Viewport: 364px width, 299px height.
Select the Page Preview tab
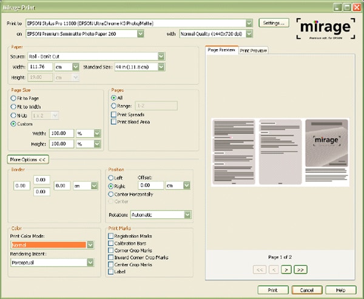(x=221, y=50)
